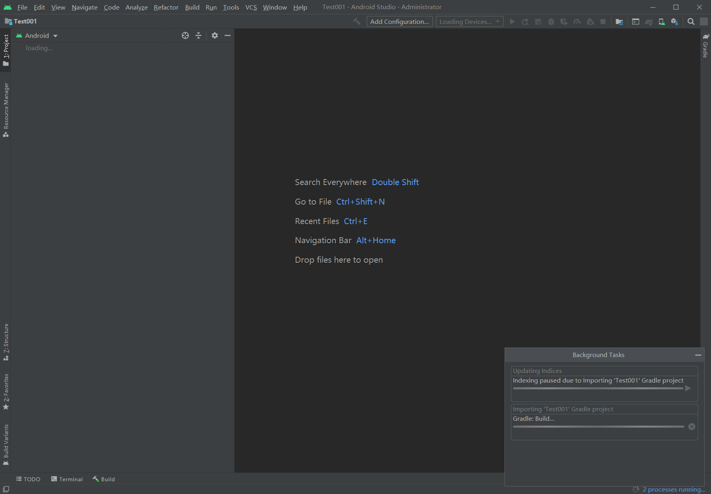
Task: Click the Run with Coverage icon
Action: point(564,21)
